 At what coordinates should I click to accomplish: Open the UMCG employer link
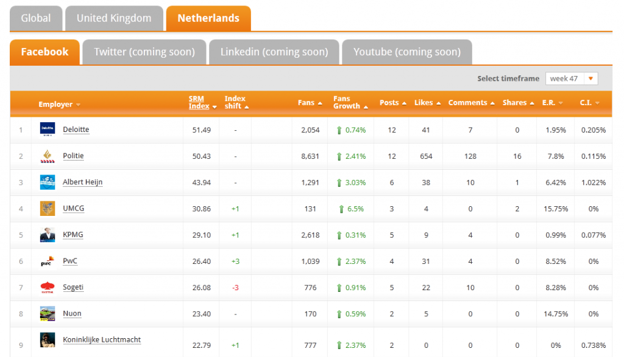pos(74,209)
